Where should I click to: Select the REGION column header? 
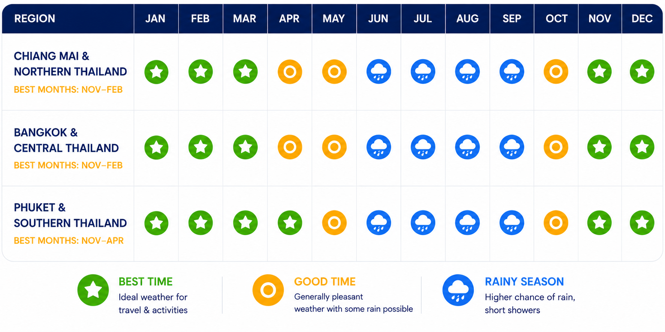[x=68, y=18]
